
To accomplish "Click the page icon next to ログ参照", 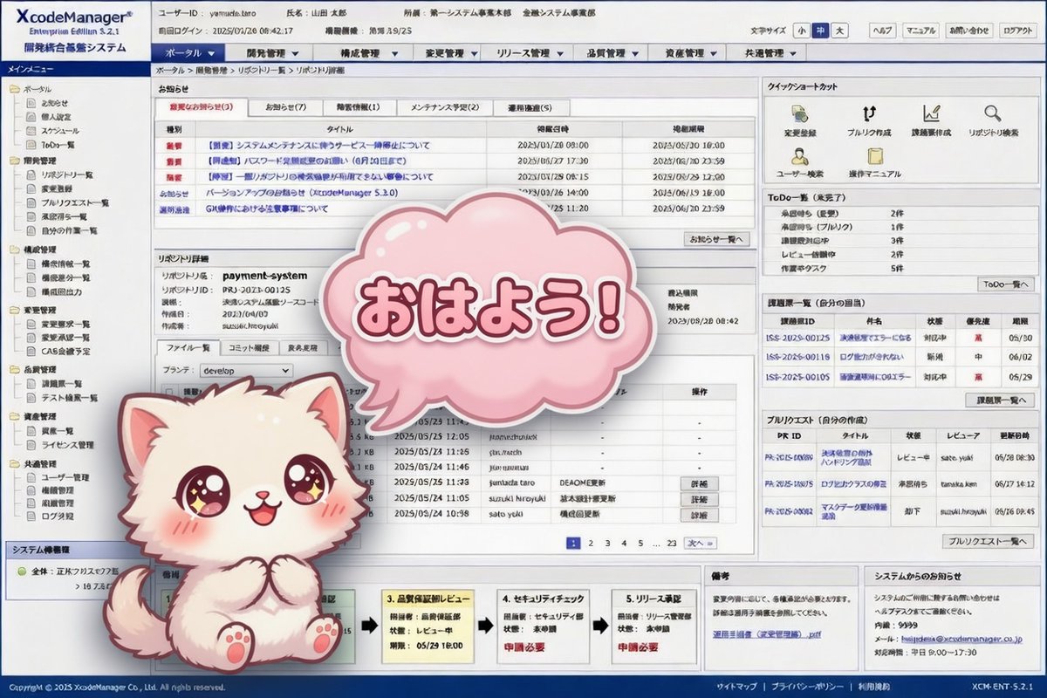I will pyautogui.click(x=31, y=517).
